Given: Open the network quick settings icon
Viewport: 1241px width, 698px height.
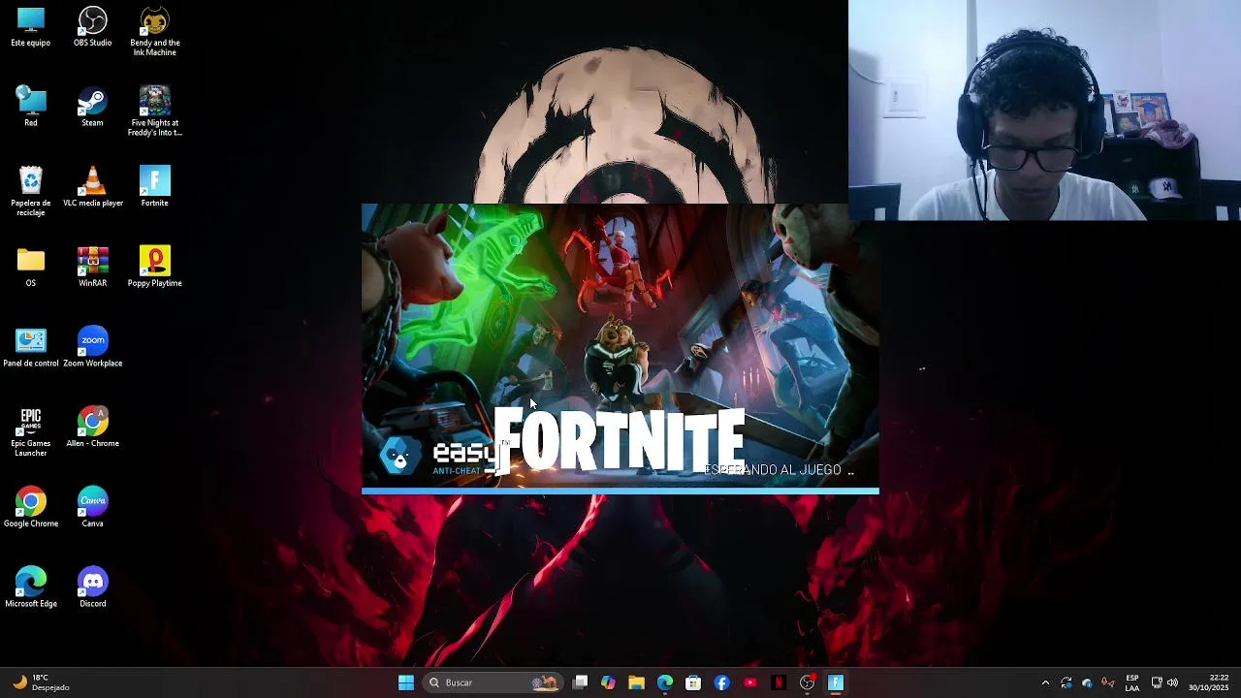Looking at the screenshot, I should point(1157,682).
